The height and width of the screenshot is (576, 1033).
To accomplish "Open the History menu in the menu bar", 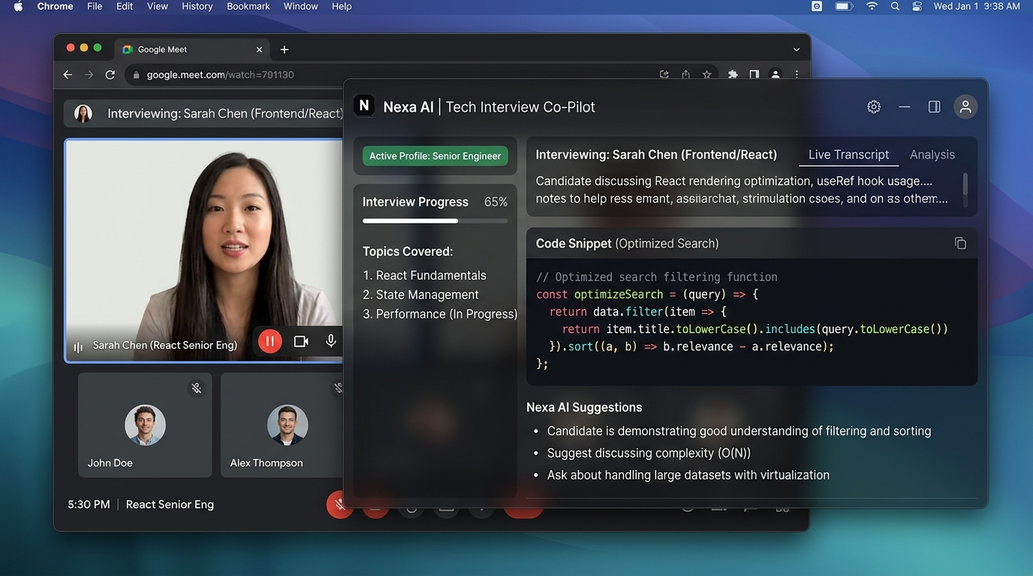I will point(197,6).
